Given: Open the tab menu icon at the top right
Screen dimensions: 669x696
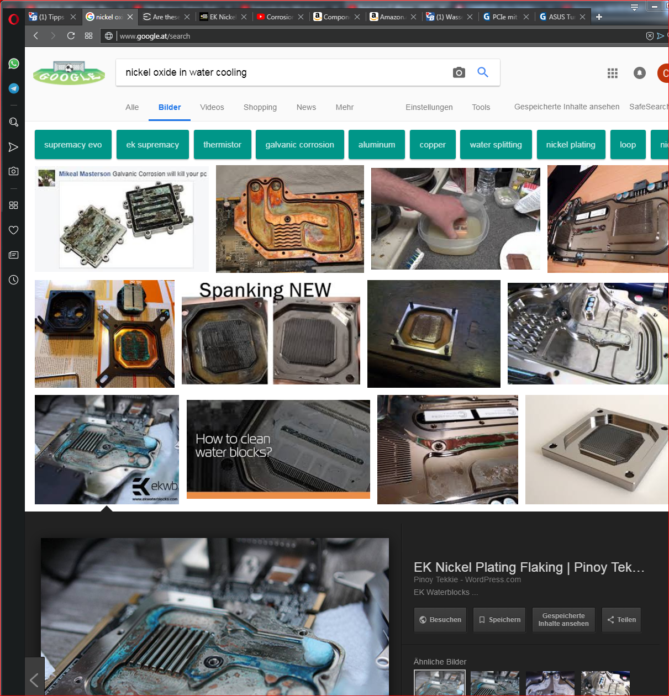Looking at the screenshot, I should (634, 7).
